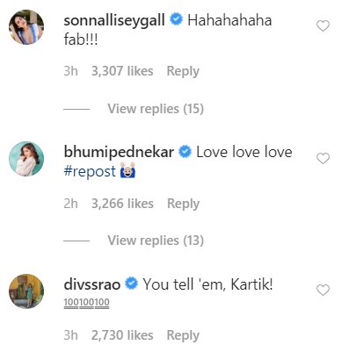Reply to sonnalliseygall's comment
The width and height of the screenshot is (349, 352).
[x=183, y=71]
